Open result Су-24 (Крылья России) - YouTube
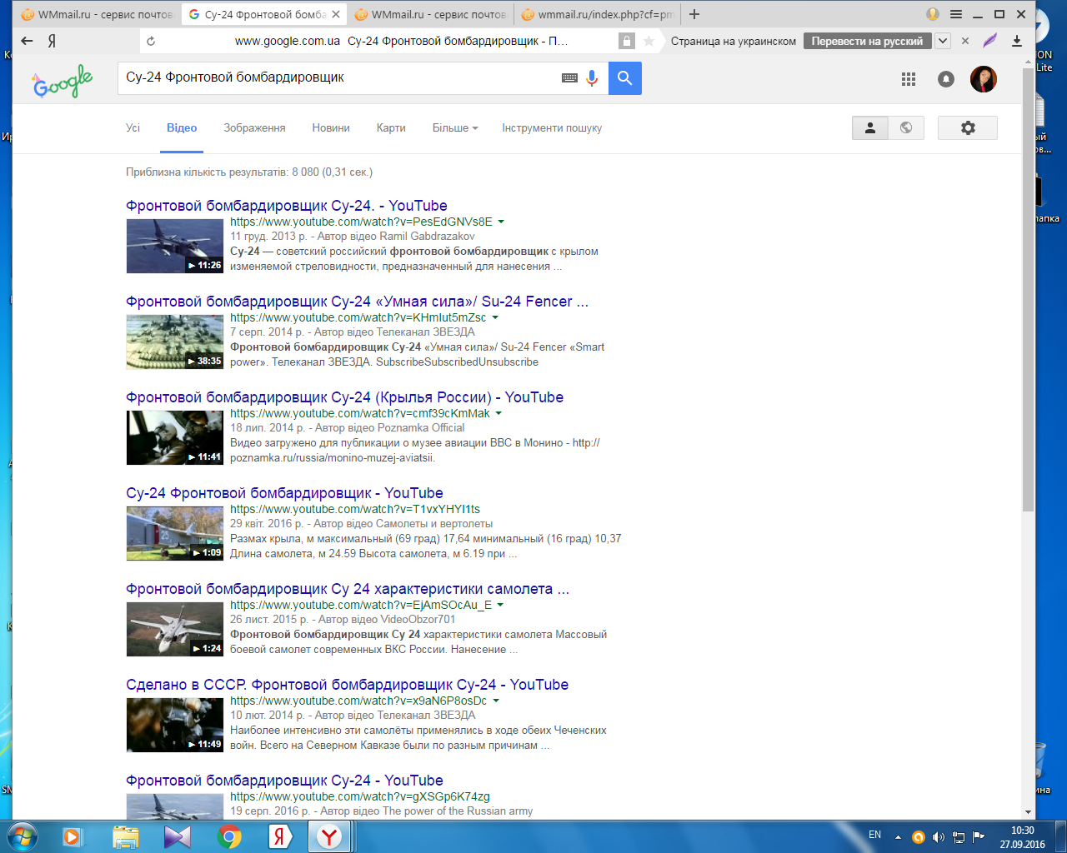This screenshot has height=853, width=1067. click(x=344, y=397)
